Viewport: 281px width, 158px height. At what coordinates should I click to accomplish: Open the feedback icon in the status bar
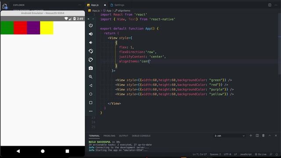pos(271,154)
